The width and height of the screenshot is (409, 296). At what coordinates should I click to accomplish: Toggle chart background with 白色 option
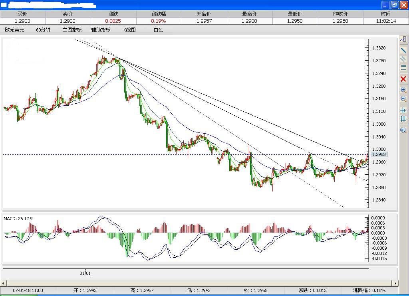[158, 30]
